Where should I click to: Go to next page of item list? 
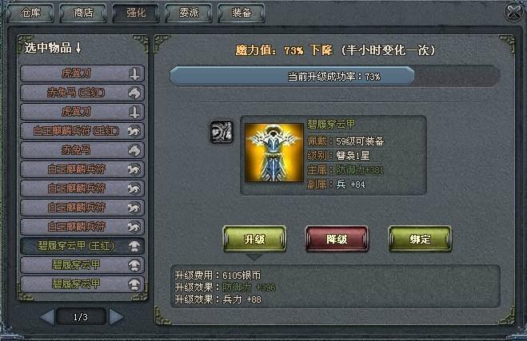tap(116, 316)
